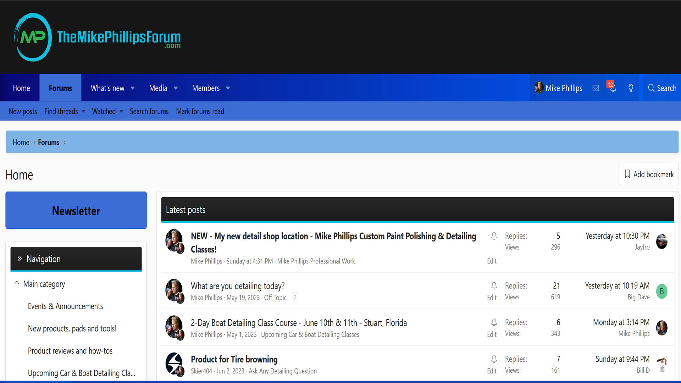The width and height of the screenshot is (681, 383).
Task: Toggle the lightbulb style switcher
Action: click(x=631, y=88)
